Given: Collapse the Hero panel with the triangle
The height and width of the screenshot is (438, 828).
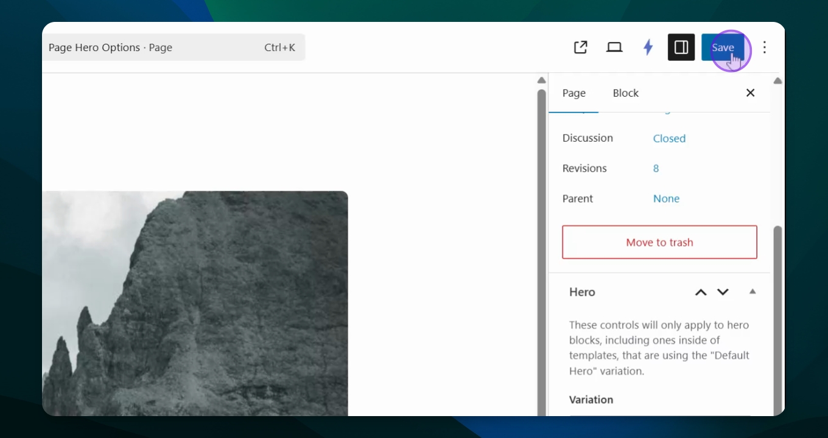Looking at the screenshot, I should [753, 292].
